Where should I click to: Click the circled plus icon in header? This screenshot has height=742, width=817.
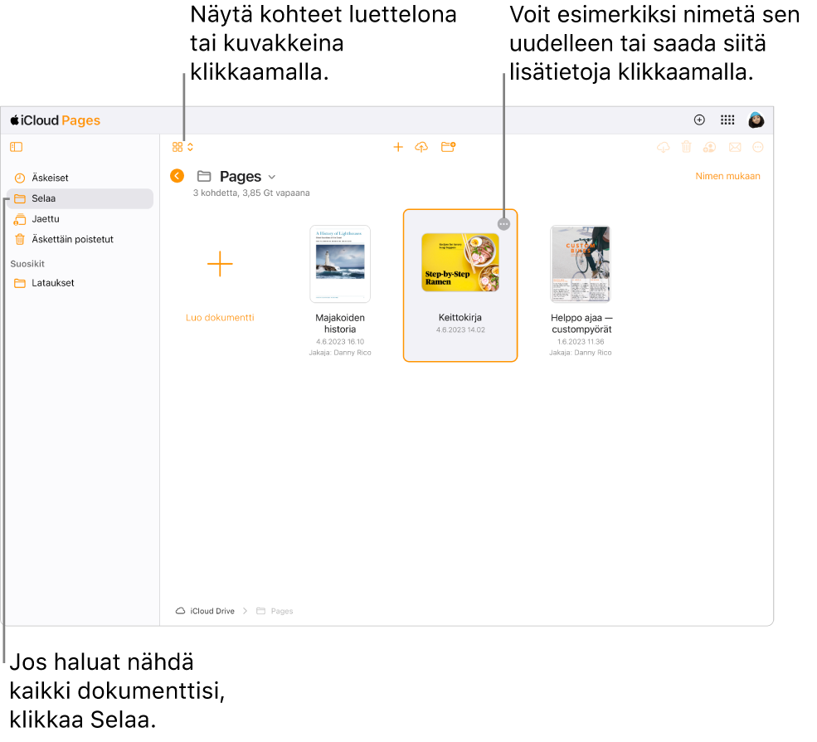[700, 120]
